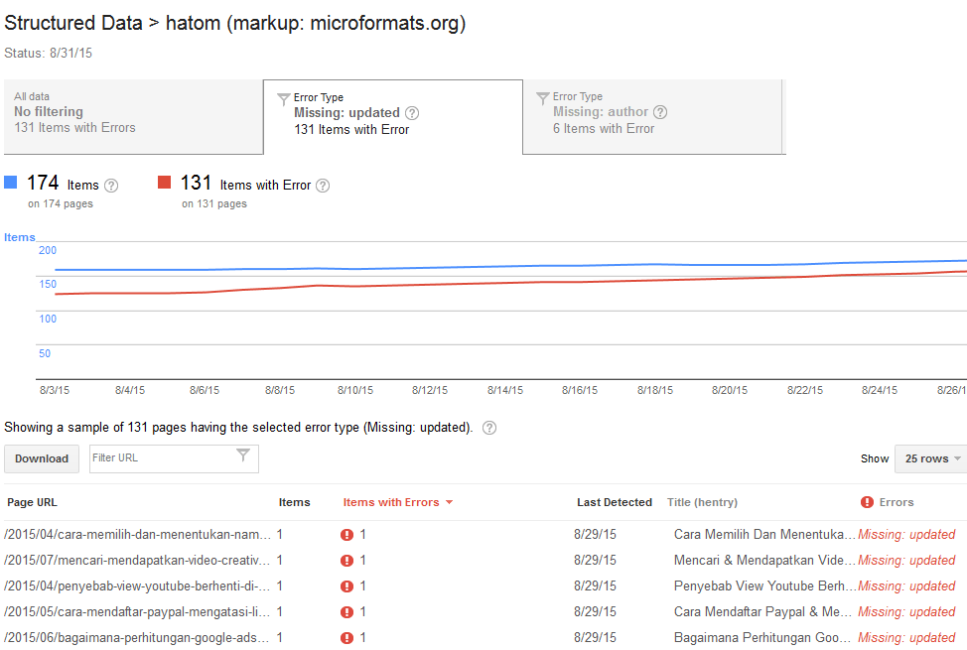Open the bagaimana-perhitungan-google-ads page row
The height and width of the screenshot is (650, 967).
(x=138, y=638)
